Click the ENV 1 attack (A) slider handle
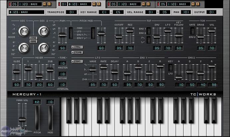Image resolution: width=230 pixels, height=137 pixels. [127, 73]
